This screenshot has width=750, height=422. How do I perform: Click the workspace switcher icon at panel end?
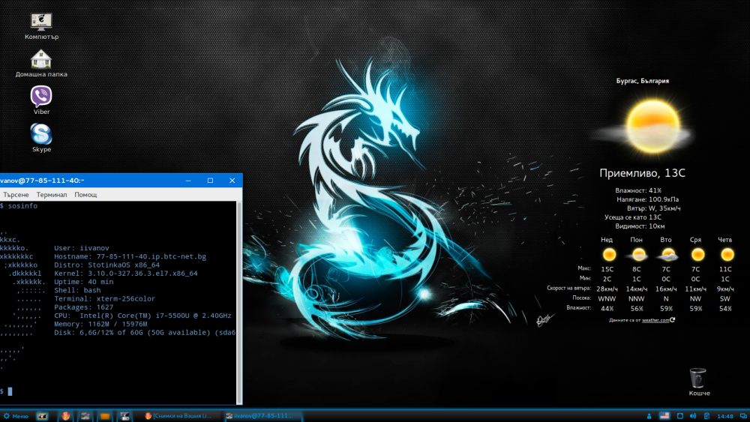tap(742, 416)
